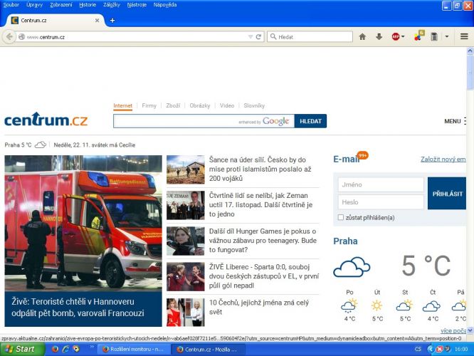Open the dropdown arrow next to trash icon
This screenshot has height=356, width=474.
point(447,37)
